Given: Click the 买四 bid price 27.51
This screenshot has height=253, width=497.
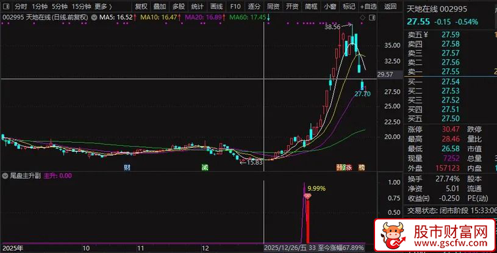Looking at the screenshot, I should (451, 109).
